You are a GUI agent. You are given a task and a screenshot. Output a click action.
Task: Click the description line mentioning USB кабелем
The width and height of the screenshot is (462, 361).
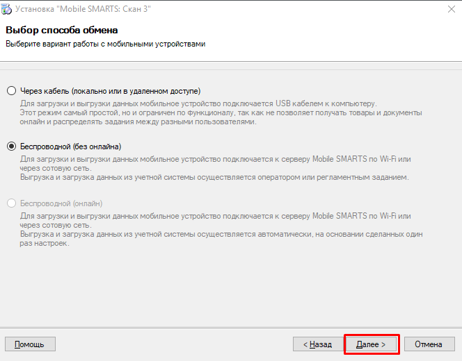tap(198, 103)
